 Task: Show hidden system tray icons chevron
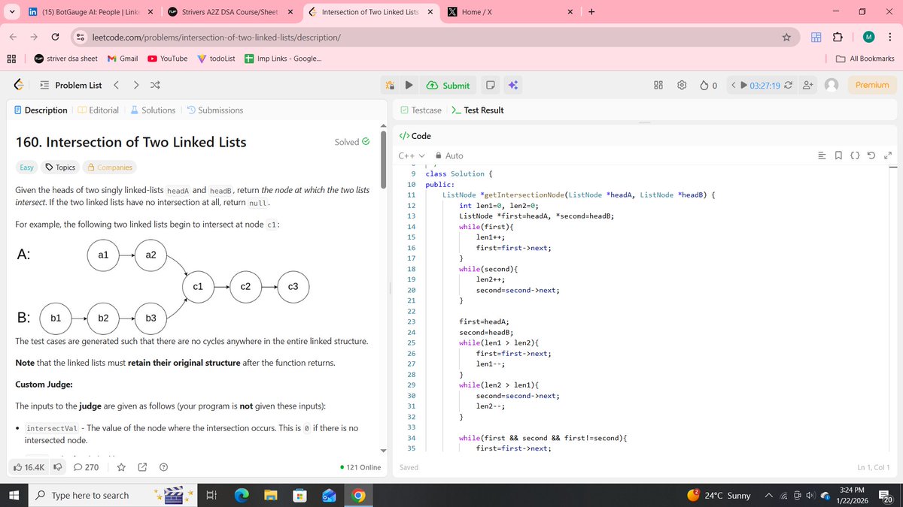(769, 496)
